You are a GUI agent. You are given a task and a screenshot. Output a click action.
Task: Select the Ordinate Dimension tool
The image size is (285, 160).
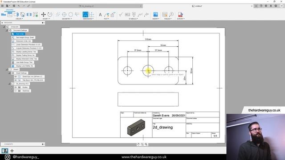[x=92, y=15]
